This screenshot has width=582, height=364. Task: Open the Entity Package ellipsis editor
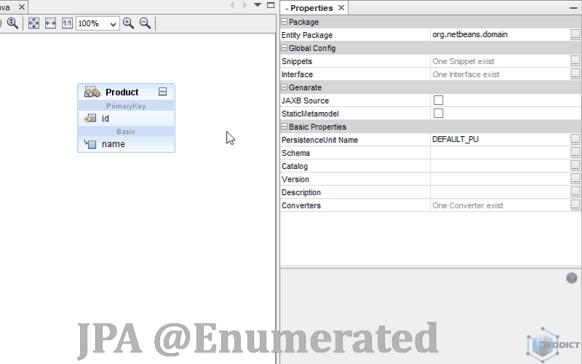(x=575, y=35)
